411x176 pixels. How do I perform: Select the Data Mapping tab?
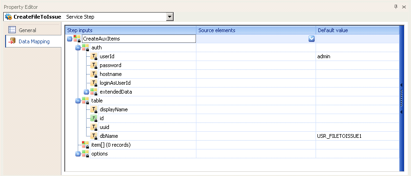pyautogui.click(x=34, y=41)
